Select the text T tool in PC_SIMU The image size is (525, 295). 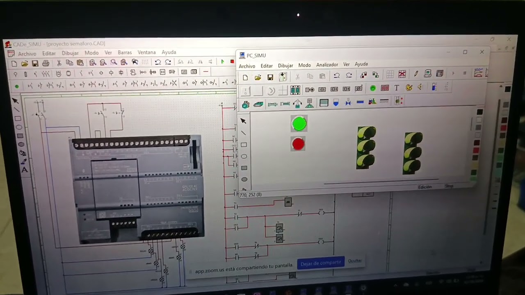[x=397, y=88]
